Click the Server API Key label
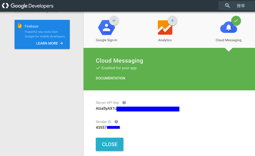 pyautogui.click(x=107, y=103)
